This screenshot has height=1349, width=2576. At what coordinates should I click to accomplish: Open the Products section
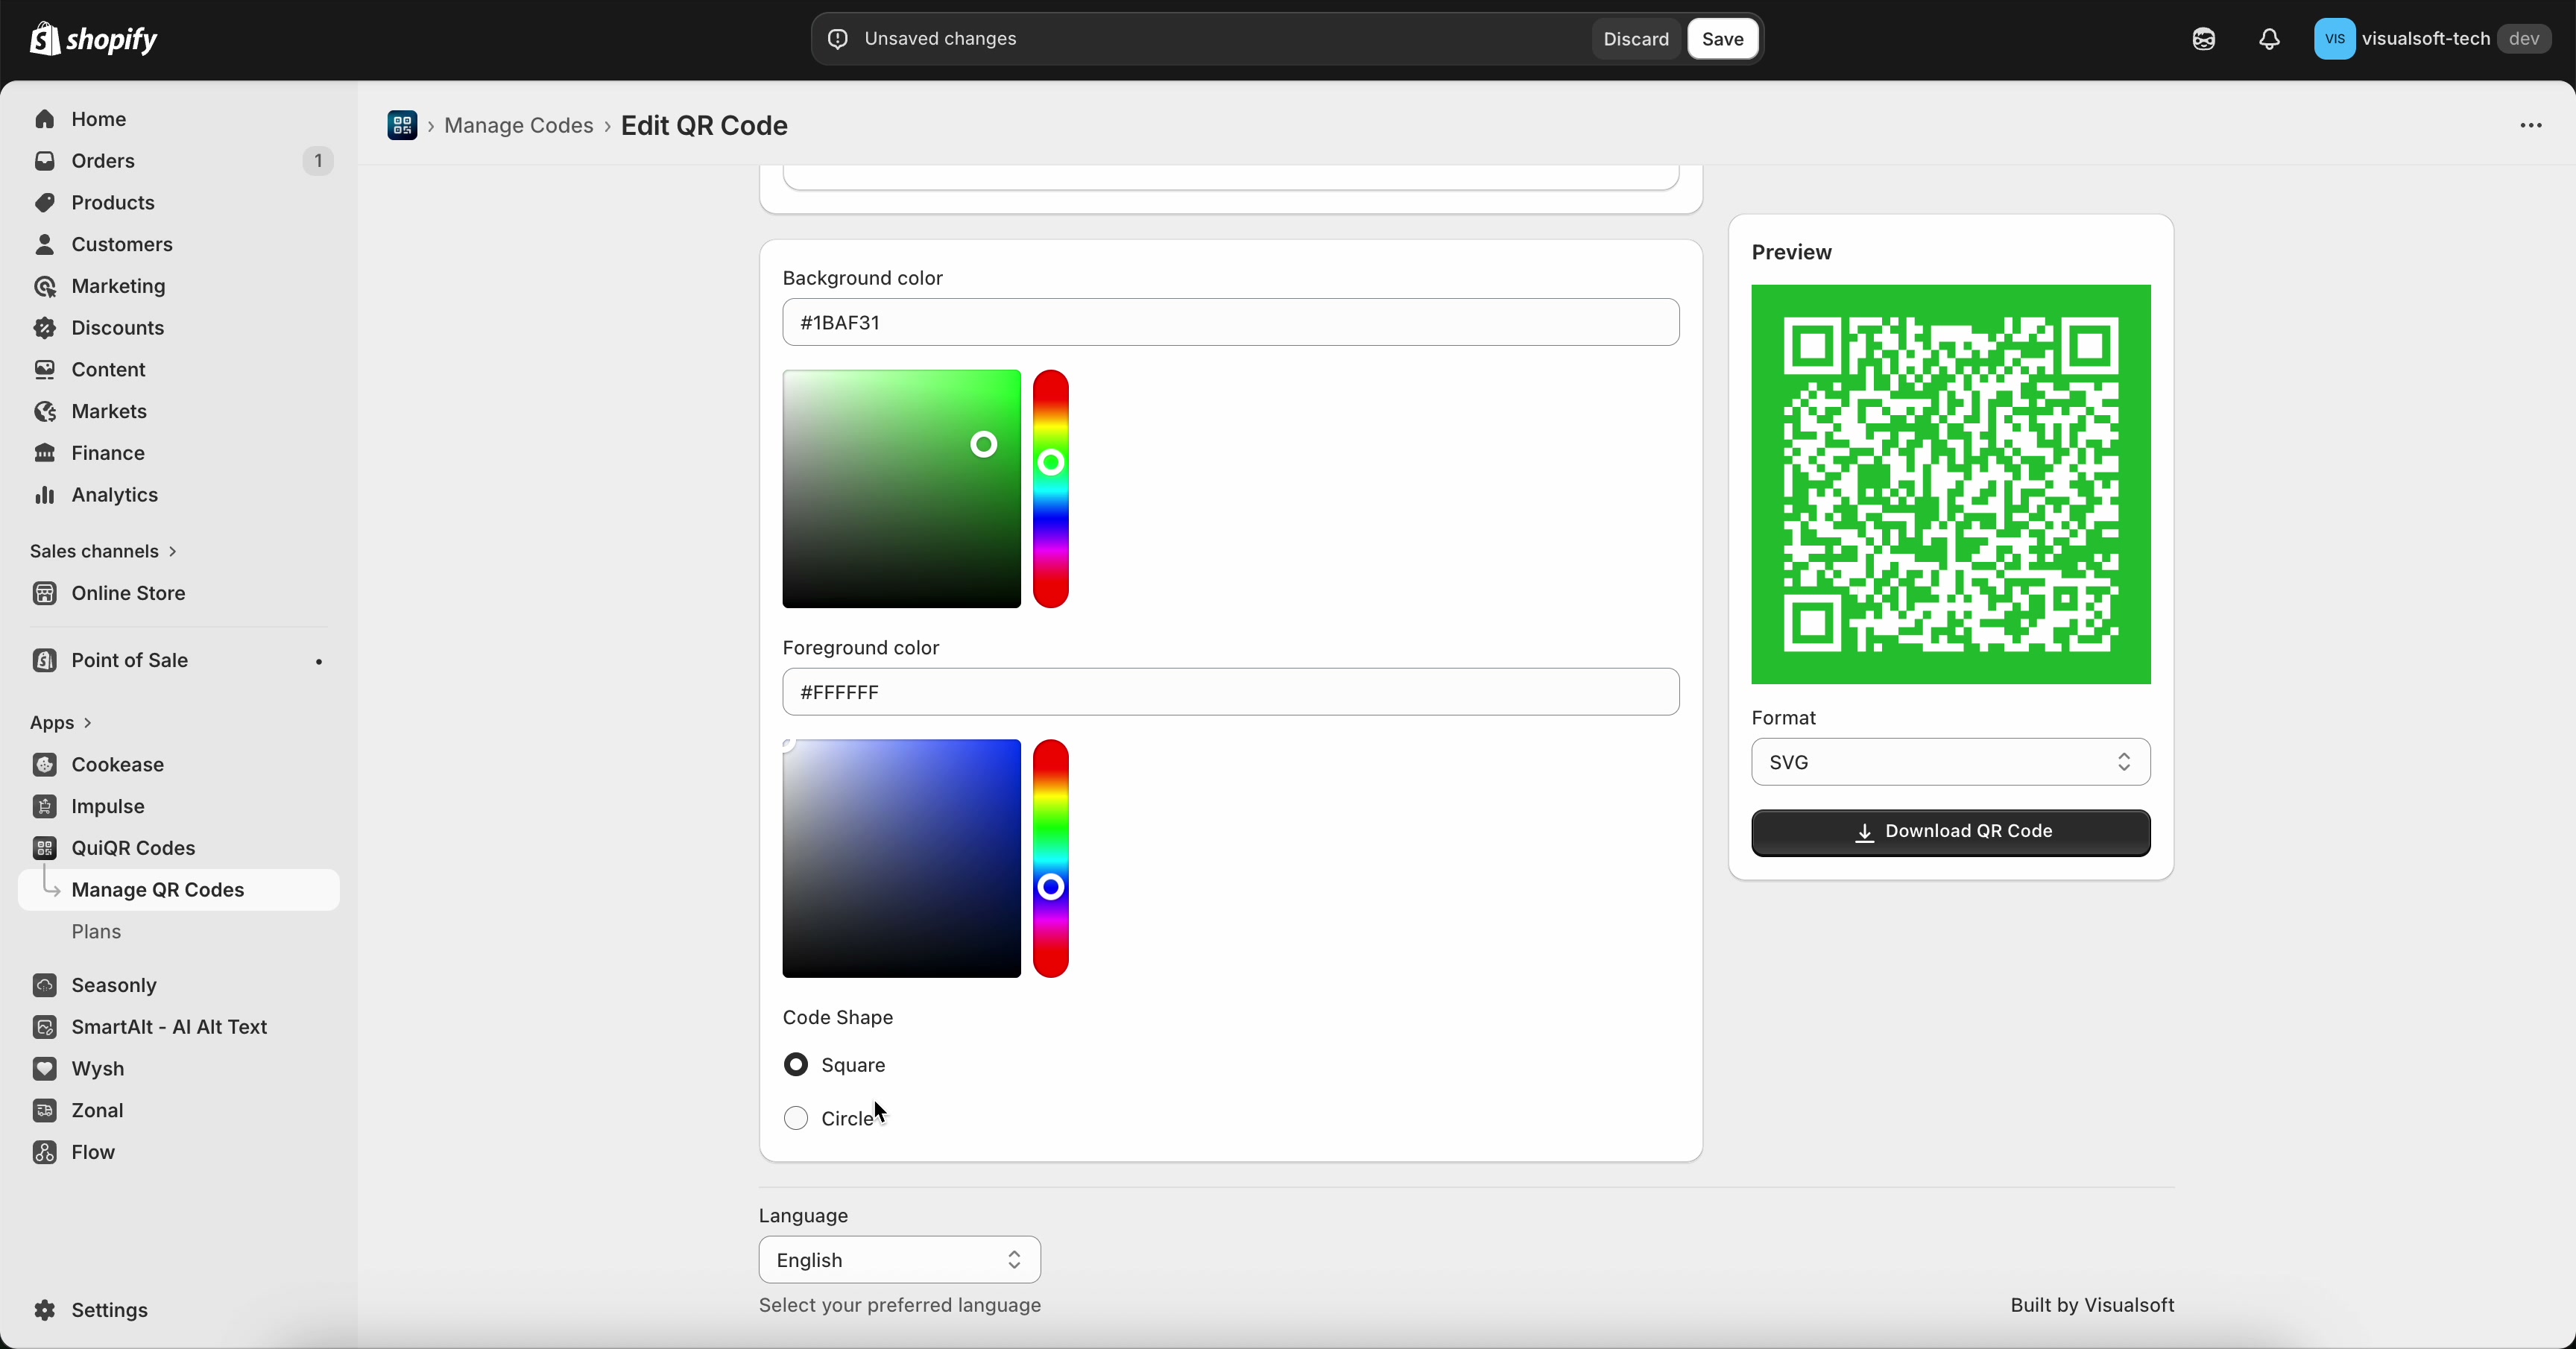(x=112, y=202)
